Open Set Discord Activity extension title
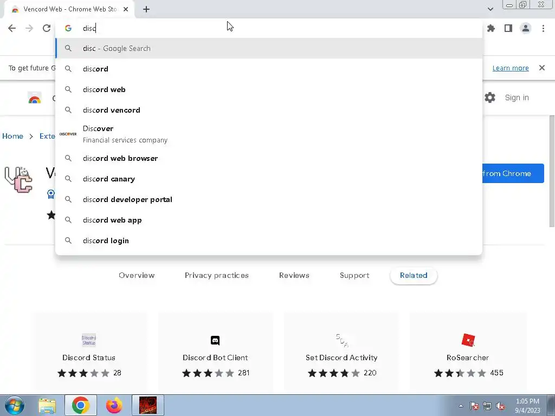This screenshot has height=416, width=555. coord(341,357)
